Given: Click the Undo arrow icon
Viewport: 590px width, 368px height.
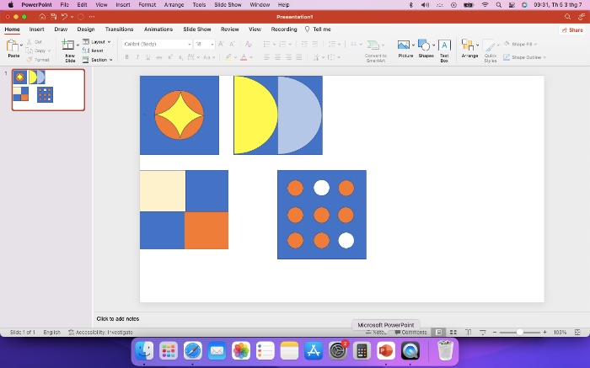Looking at the screenshot, I should tap(64, 17).
